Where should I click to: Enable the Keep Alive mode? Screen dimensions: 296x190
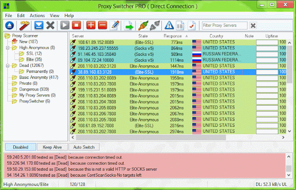(x=52, y=147)
